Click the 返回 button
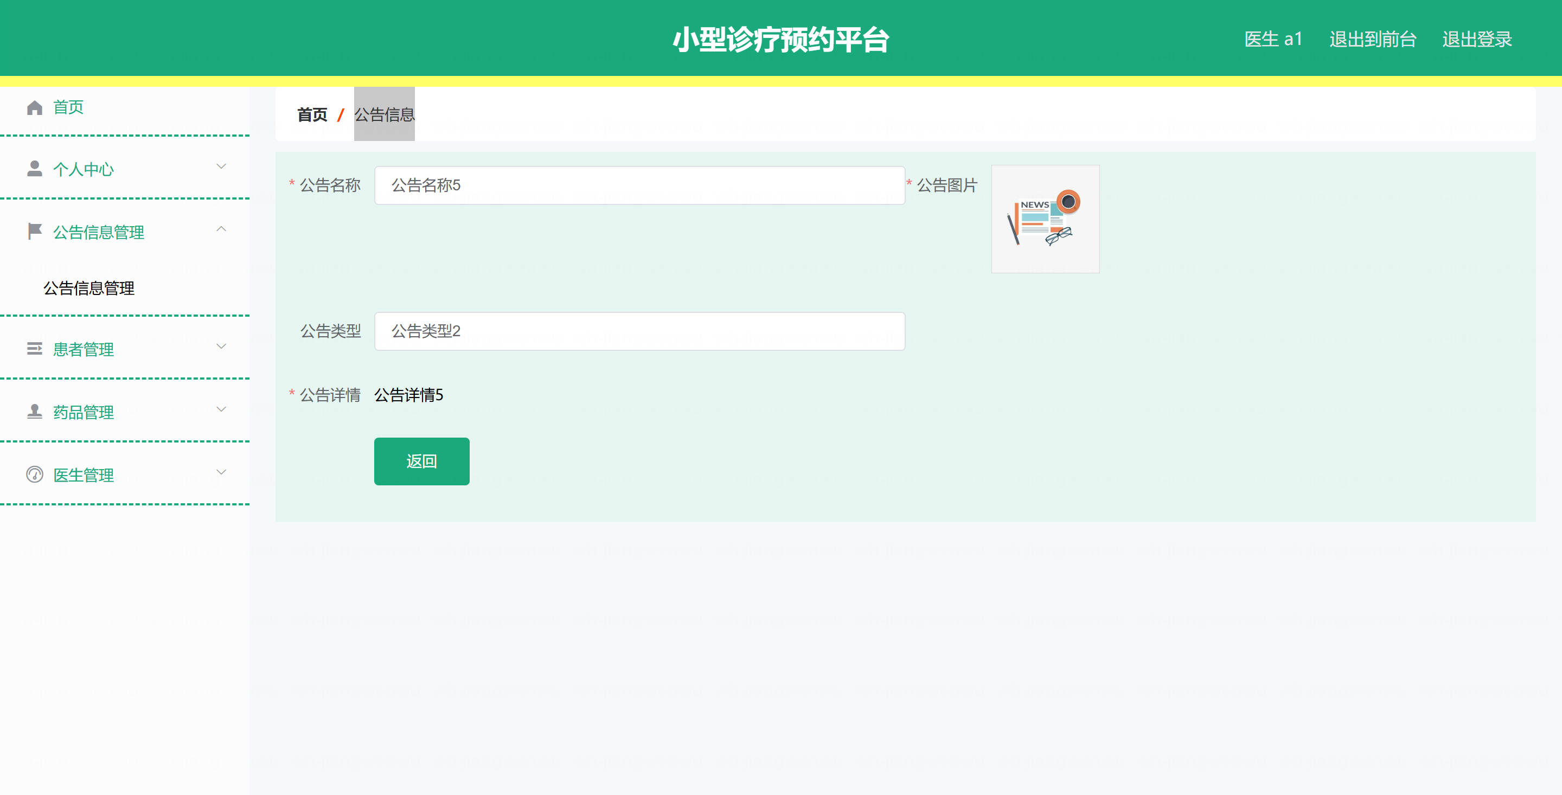 coord(421,461)
